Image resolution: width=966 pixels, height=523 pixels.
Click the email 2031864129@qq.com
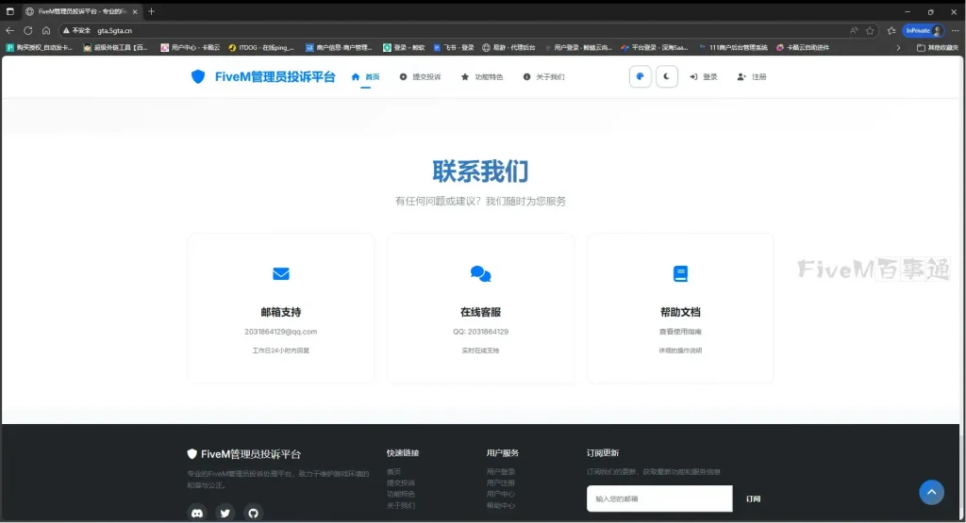click(281, 332)
